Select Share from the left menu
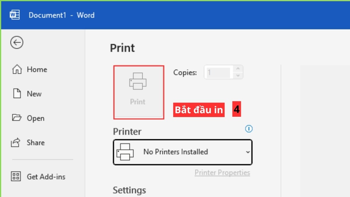The image size is (350, 197). click(36, 142)
